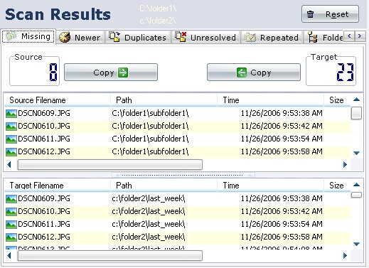Click the Newer tab icon
This screenshot has height=268, width=369.
tap(65, 37)
